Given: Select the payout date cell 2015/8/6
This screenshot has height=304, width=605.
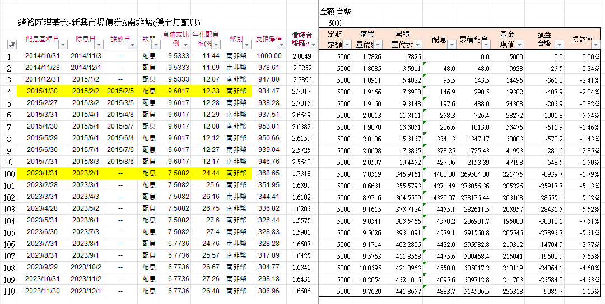Looking at the screenshot, I should click(x=120, y=161).
